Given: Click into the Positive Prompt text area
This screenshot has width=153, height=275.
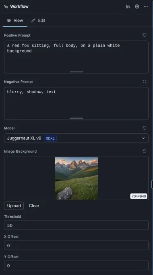Looking at the screenshot, I should tap(76, 57).
